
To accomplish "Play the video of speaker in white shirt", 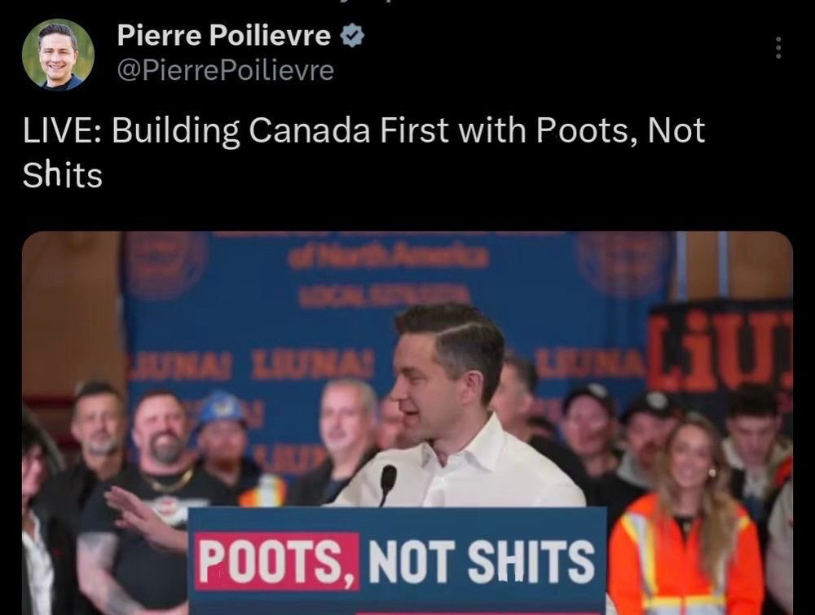I will [x=407, y=423].
